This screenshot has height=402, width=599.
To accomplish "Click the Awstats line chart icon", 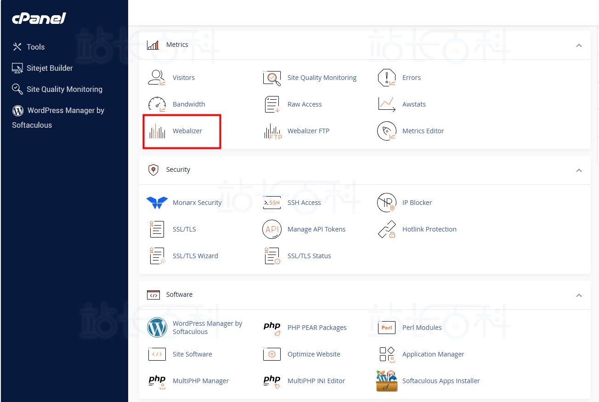I will [386, 104].
